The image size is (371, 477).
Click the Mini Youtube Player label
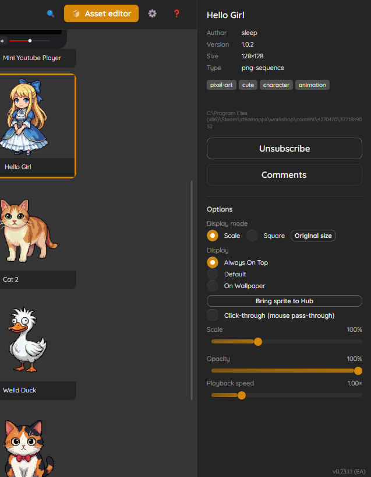(32, 58)
